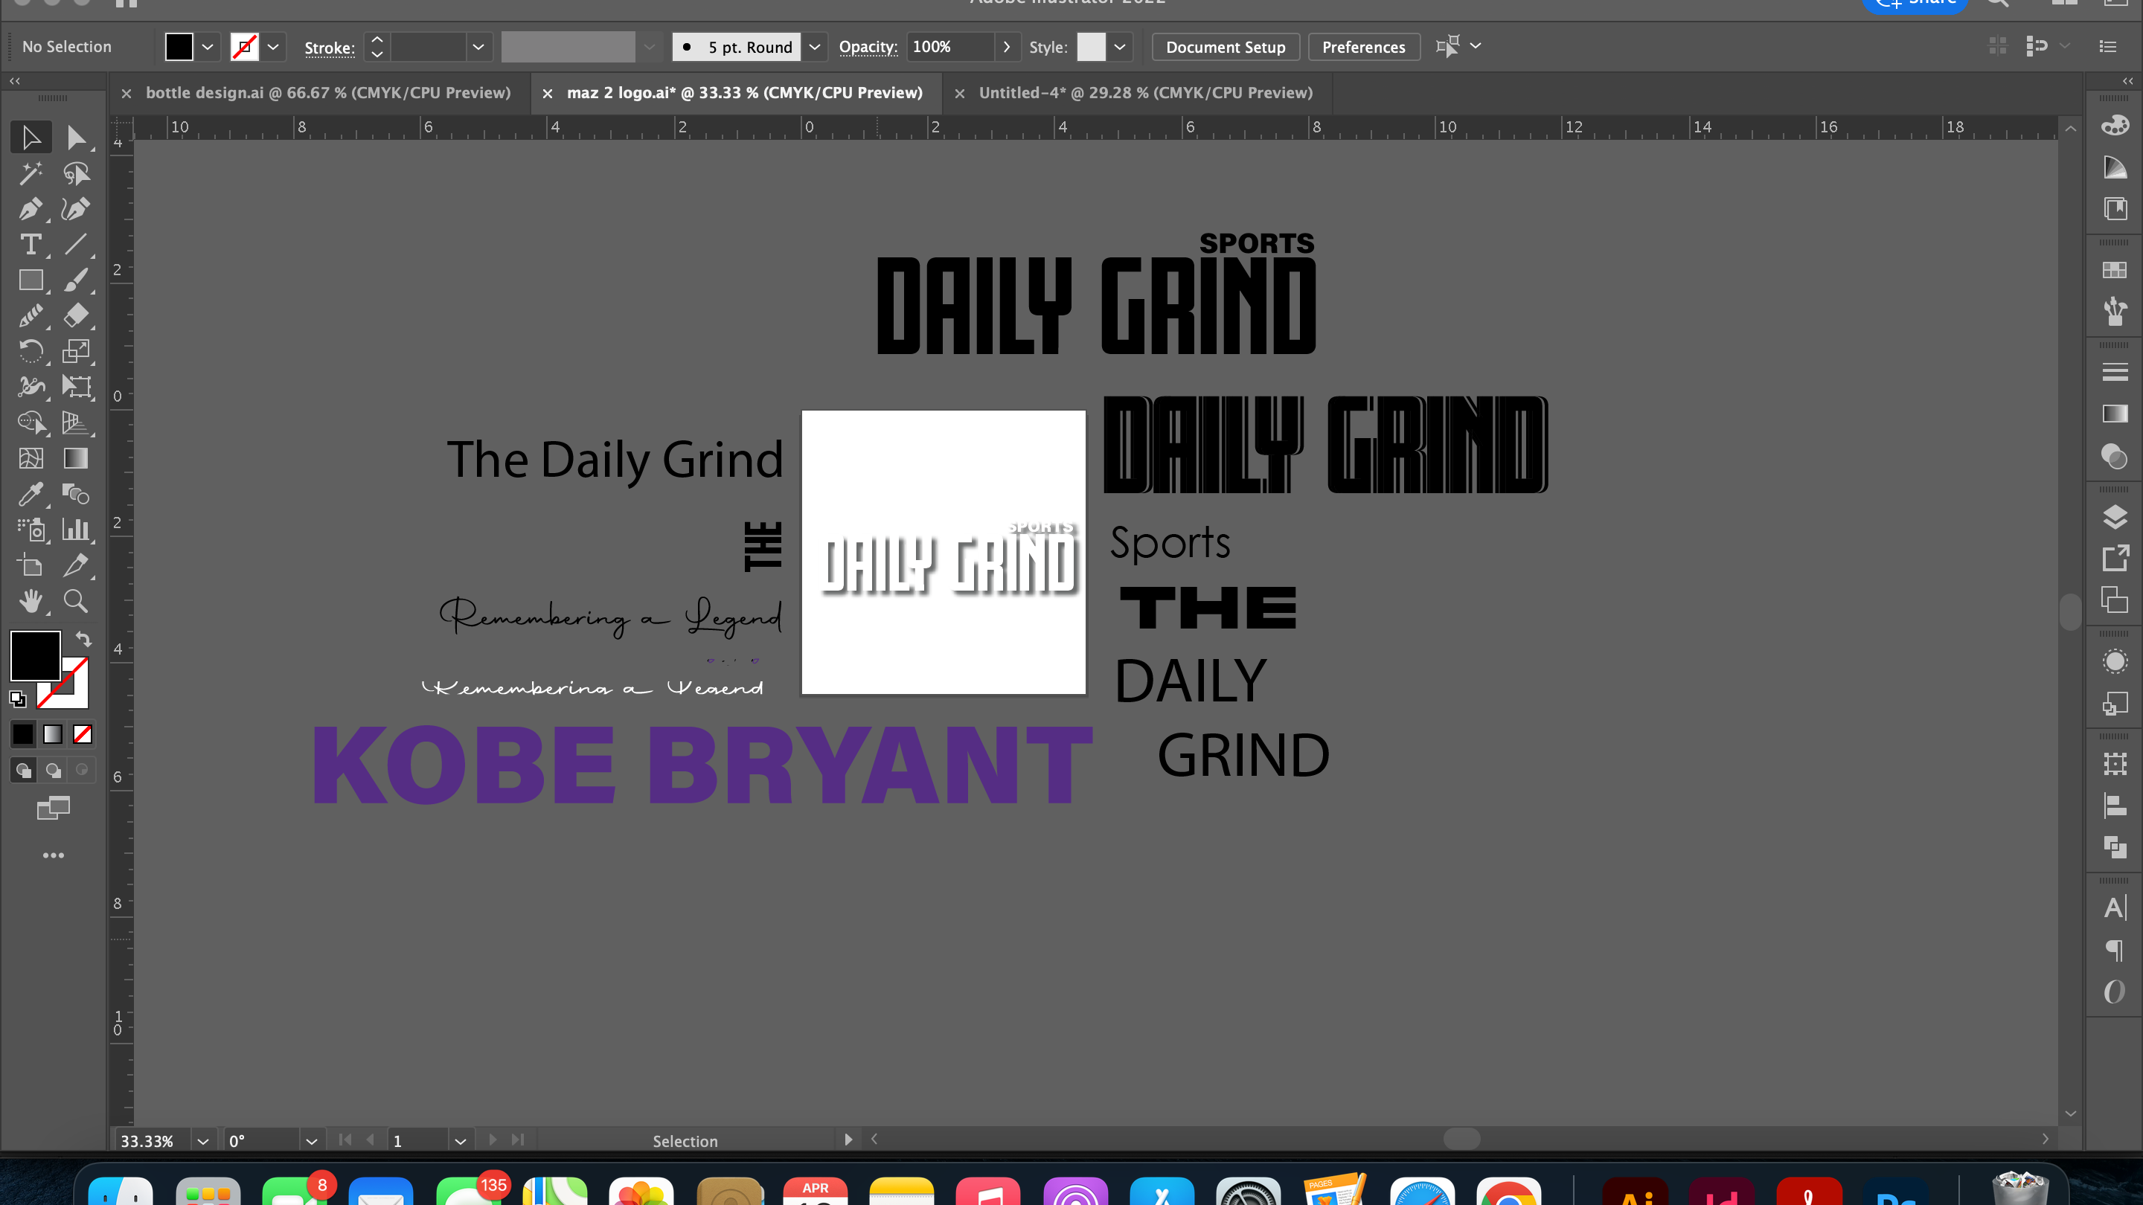2143x1205 pixels.
Task: Select the Mesh tool
Action: pyautogui.click(x=31, y=458)
